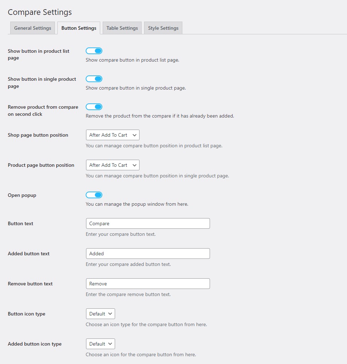Screen dimensions: 347x364
Task: Open the Product page button position dropdown
Action: coord(113,165)
